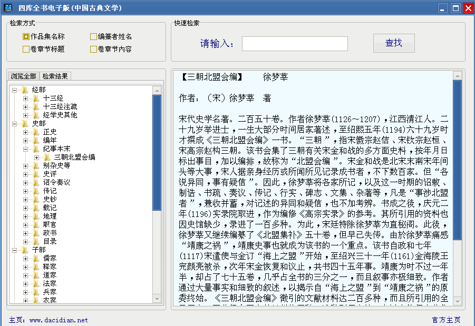
Task: Click the 道家 folder icon
Action: pyautogui.click(x=36, y=275)
